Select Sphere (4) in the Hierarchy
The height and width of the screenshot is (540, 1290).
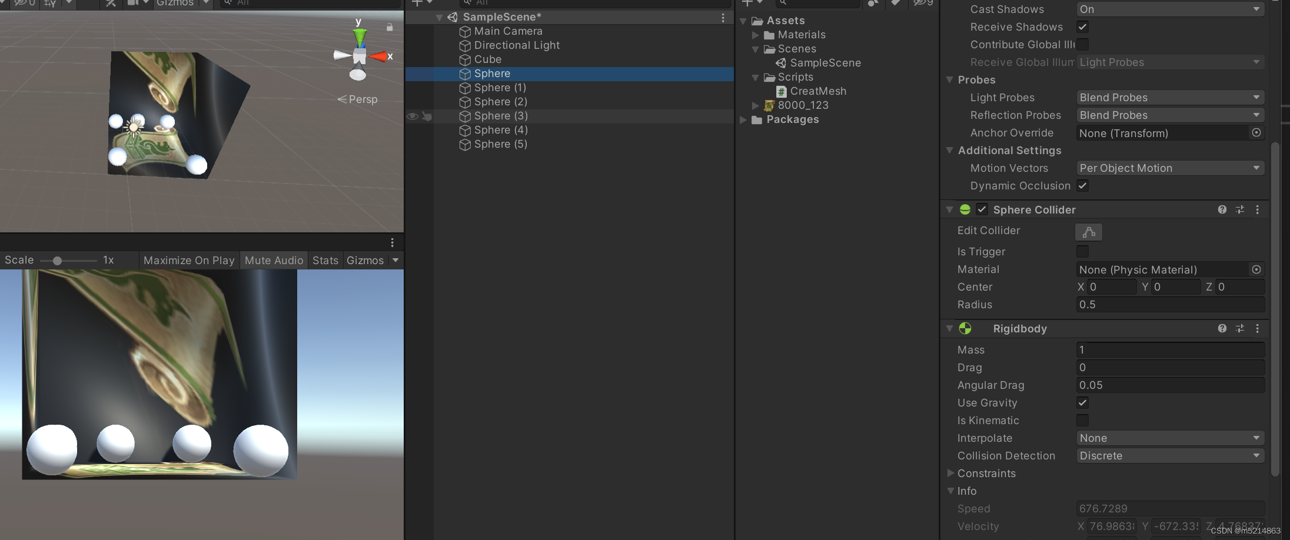[501, 130]
